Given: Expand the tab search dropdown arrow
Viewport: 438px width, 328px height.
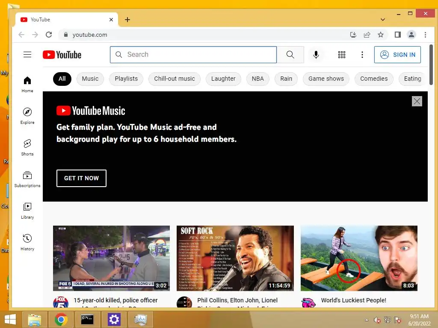Looking at the screenshot, I should (x=383, y=20).
